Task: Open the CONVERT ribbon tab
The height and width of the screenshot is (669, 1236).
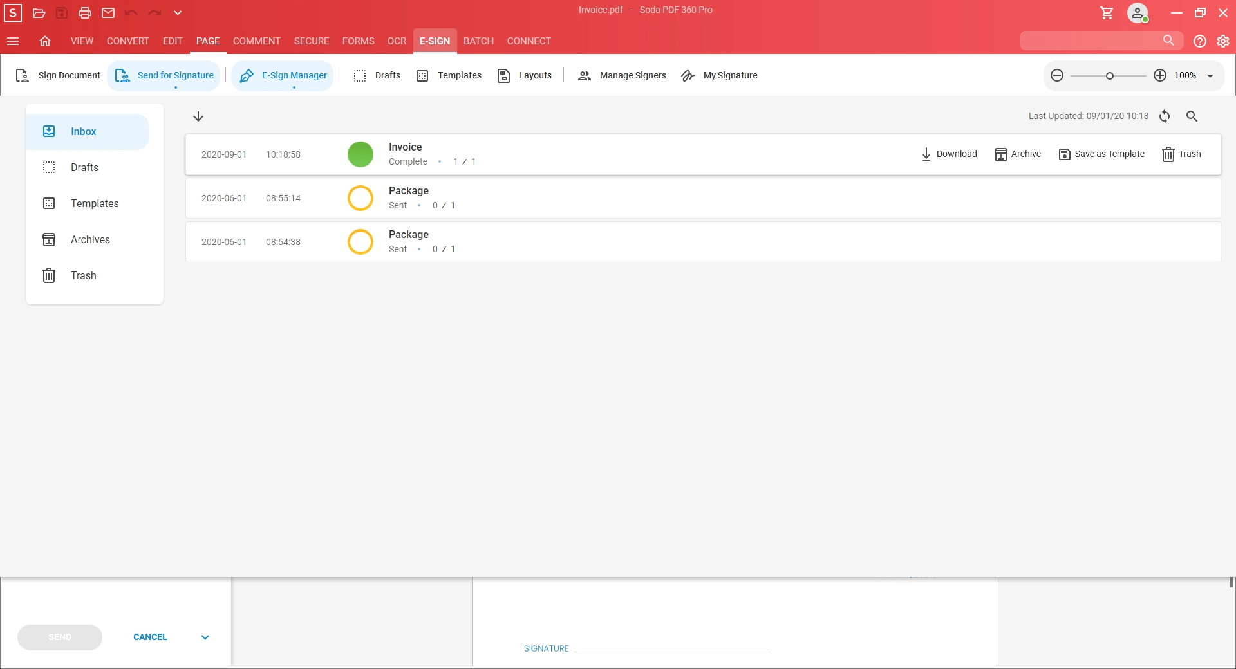Action: 128,41
